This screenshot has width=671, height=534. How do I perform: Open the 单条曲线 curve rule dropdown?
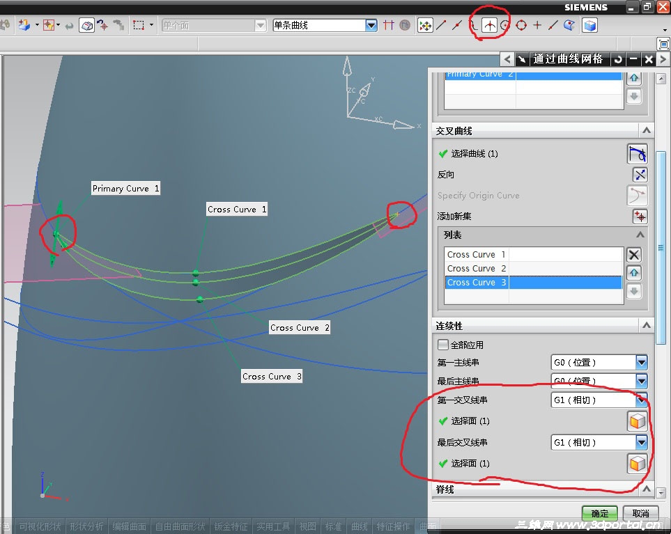click(x=371, y=26)
